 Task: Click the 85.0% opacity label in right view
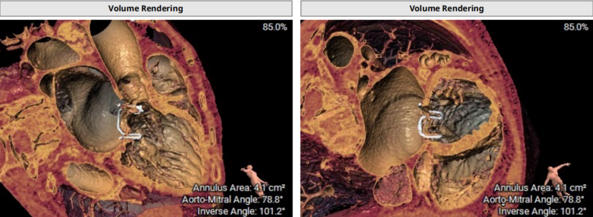pos(576,27)
